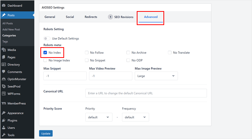The height and width of the screenshot is (139, 252).
Task: Check the No Archive checkbox
Action: point(128,52)
